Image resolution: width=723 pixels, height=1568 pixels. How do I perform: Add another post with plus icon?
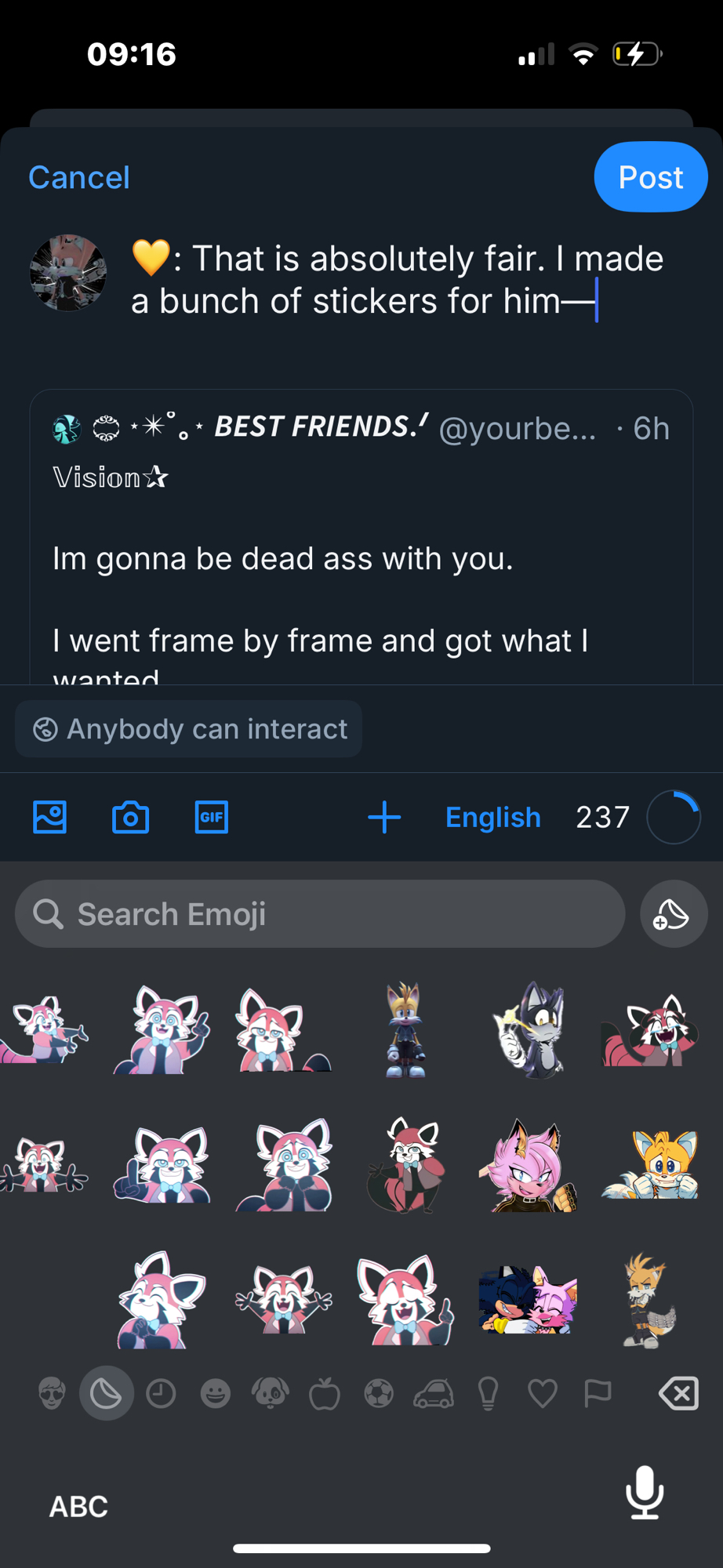[384, 817]
